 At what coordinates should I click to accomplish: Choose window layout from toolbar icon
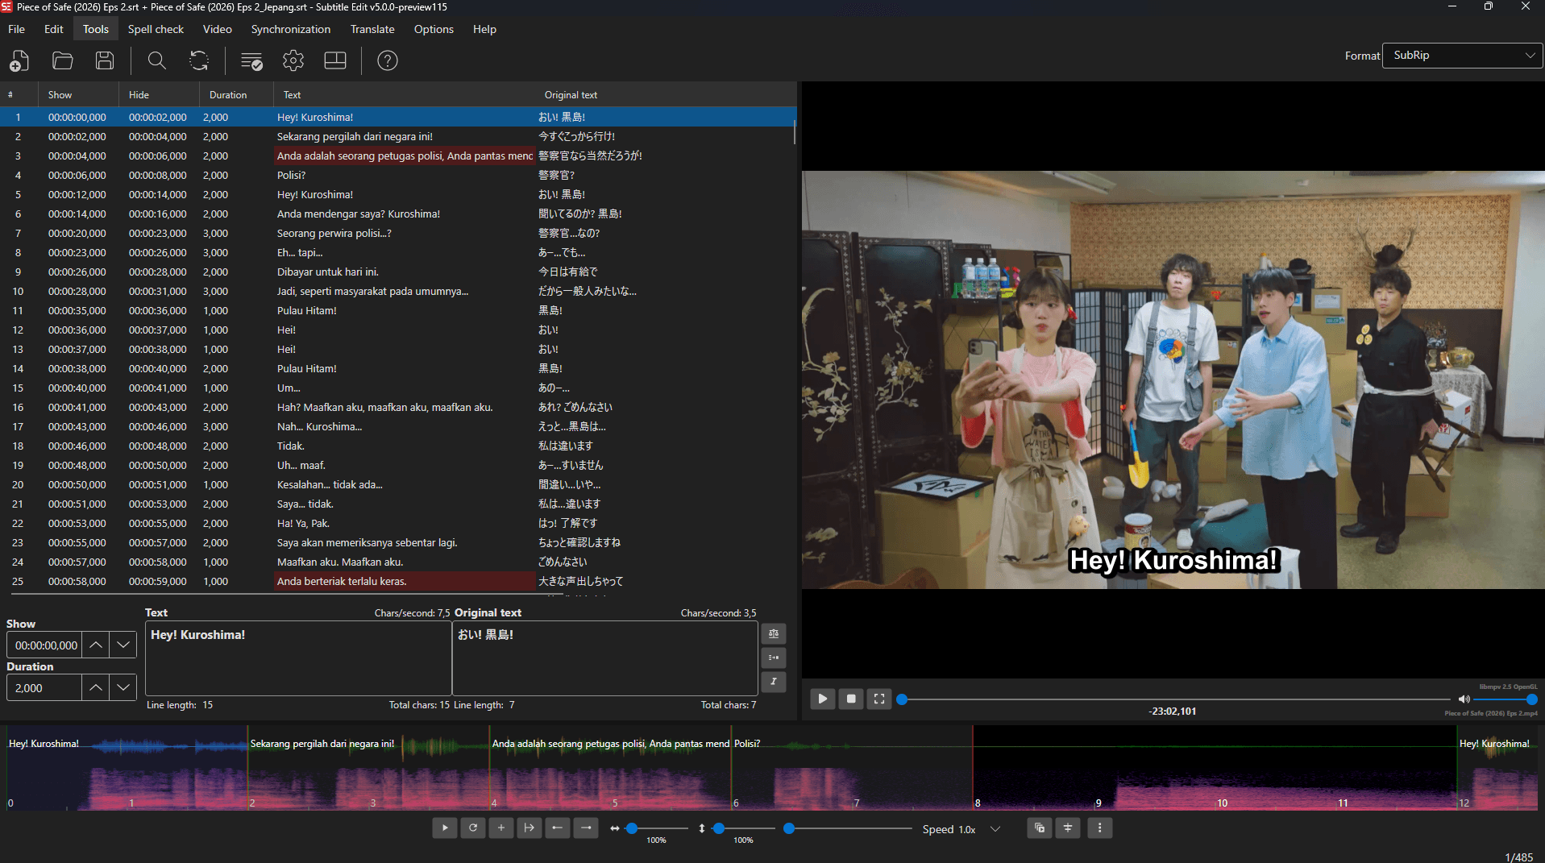click(335, 60)
